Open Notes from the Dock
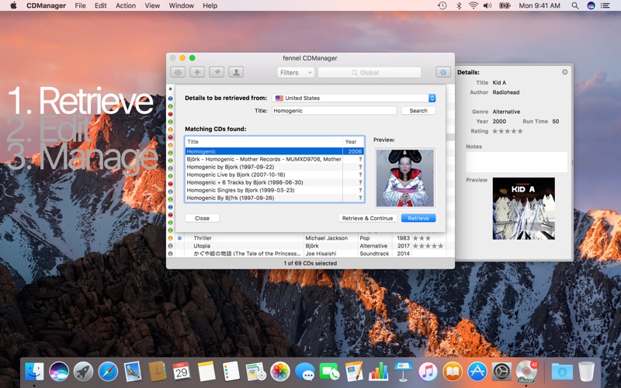621x388 pixels. point(206,372)
